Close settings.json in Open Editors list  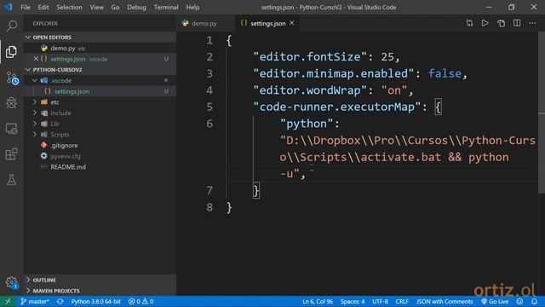36,59
